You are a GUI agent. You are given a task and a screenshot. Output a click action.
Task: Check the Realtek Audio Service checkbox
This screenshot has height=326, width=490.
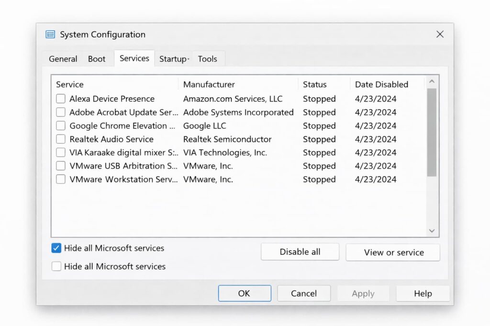(61, 139)
